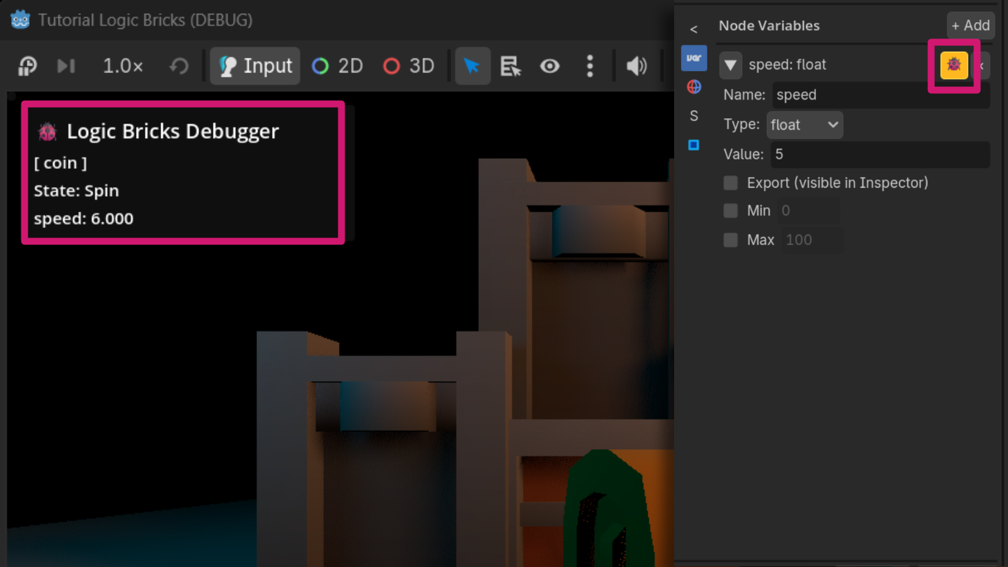Toggle debug ladybug button for speed variable

point(954,65)
